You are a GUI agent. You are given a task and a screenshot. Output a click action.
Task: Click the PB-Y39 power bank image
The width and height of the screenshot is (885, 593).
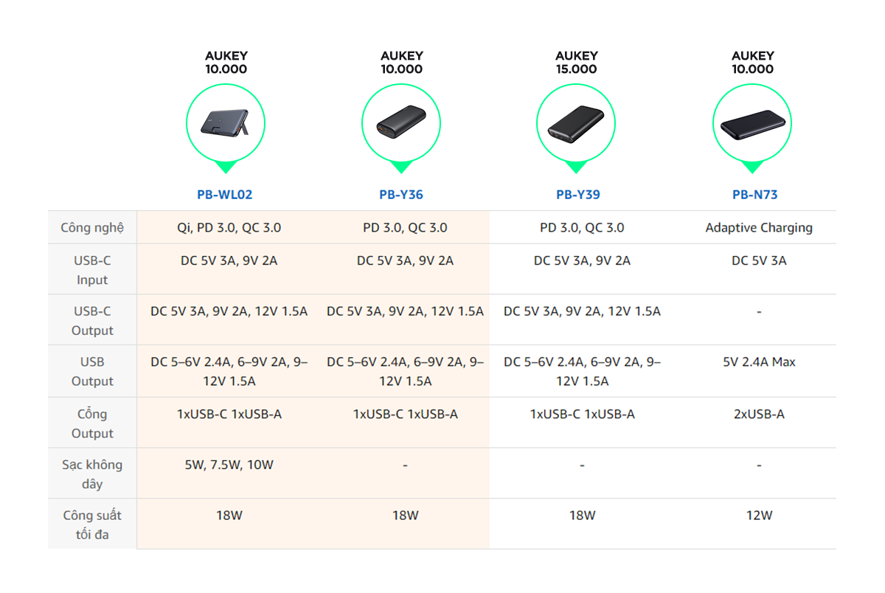tap(576, 123)
